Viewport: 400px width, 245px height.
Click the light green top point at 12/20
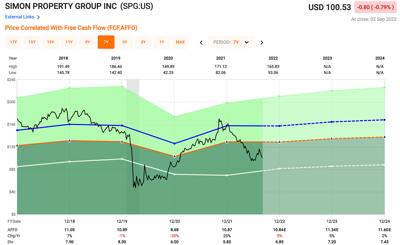(x=174, y=117)
